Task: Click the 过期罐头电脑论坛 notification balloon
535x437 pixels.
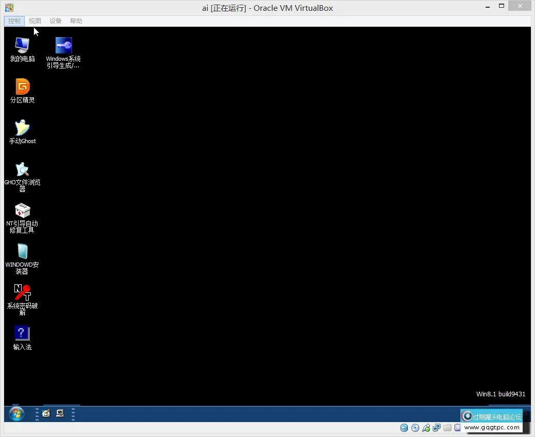Action: click(491, 416)
